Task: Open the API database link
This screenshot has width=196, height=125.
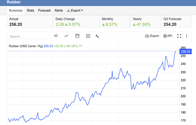Action: pos(168,36)
